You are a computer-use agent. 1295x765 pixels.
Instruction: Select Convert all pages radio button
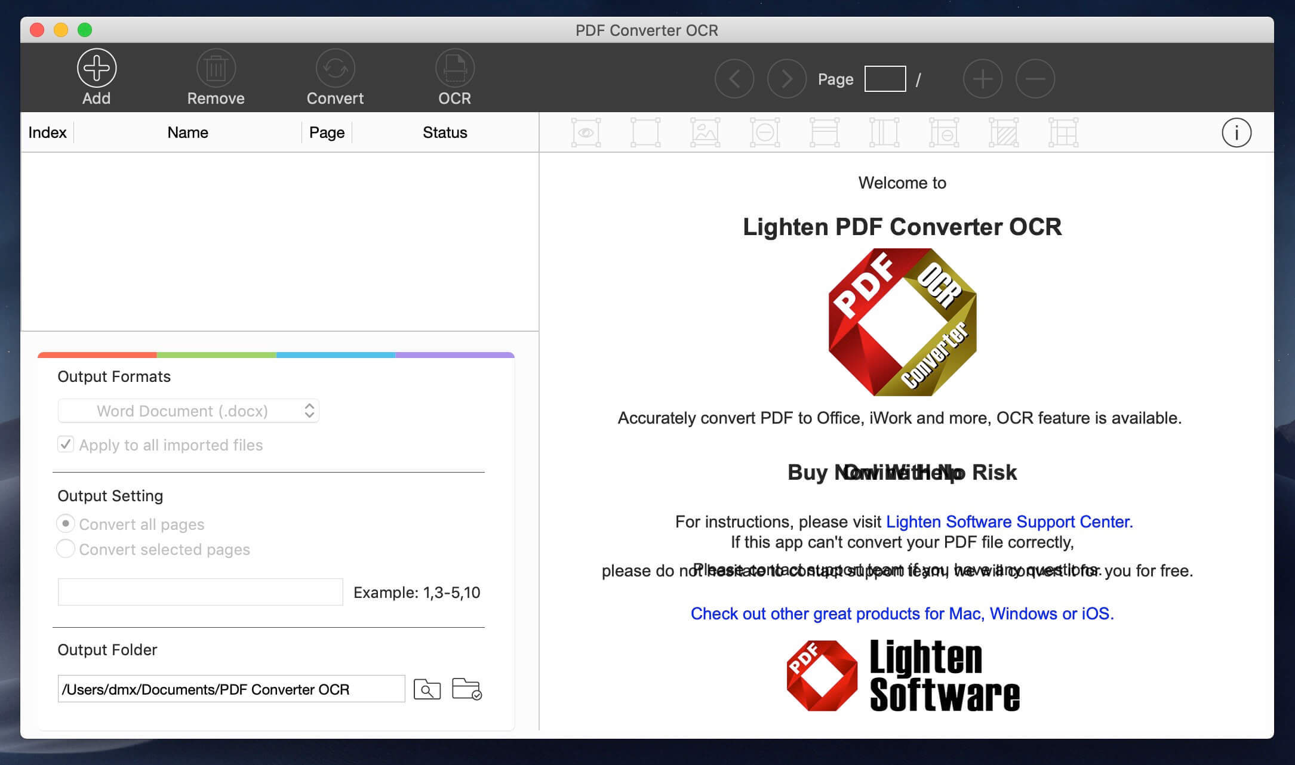coord(66,523)
